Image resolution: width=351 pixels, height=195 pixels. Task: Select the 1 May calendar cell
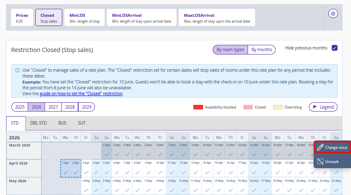tap(85, 186)
